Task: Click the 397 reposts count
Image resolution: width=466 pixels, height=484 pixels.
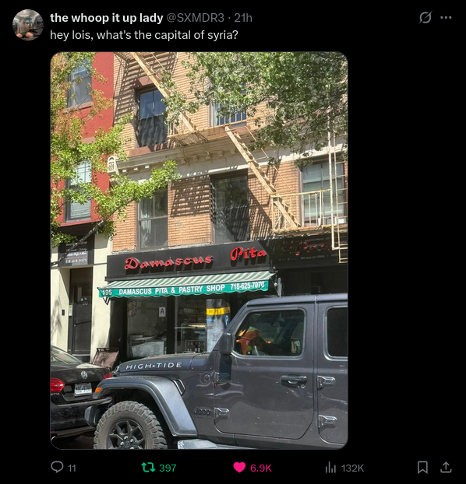Action: point(168,468)
